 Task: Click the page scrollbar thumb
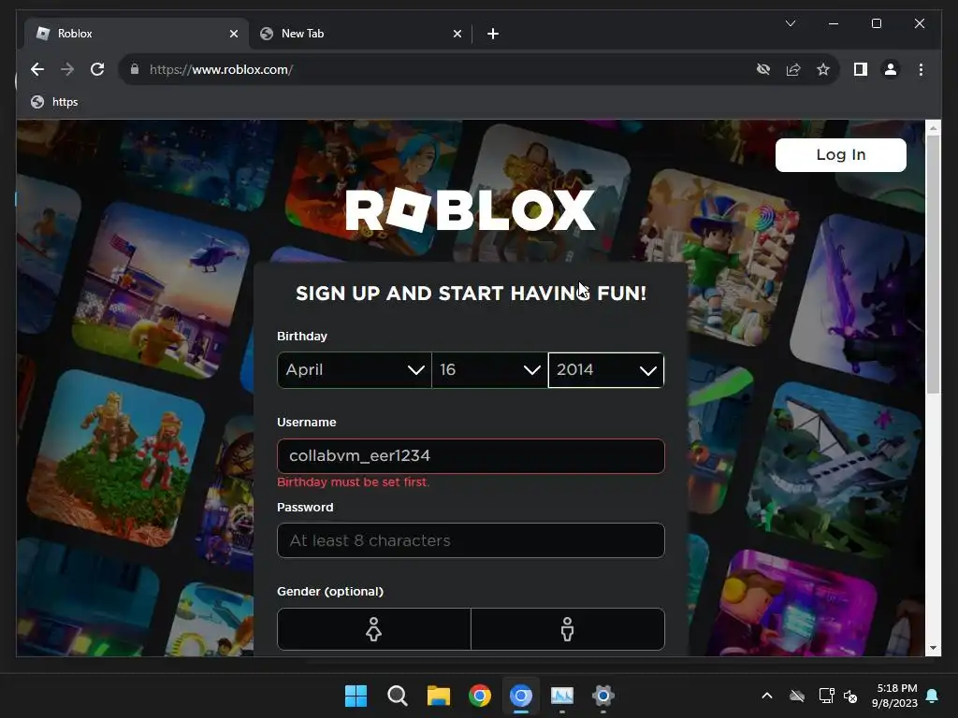[x=933, y=265]
